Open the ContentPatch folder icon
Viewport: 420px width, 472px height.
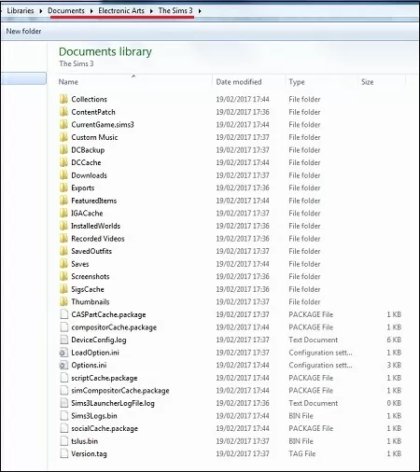(63, 112)
